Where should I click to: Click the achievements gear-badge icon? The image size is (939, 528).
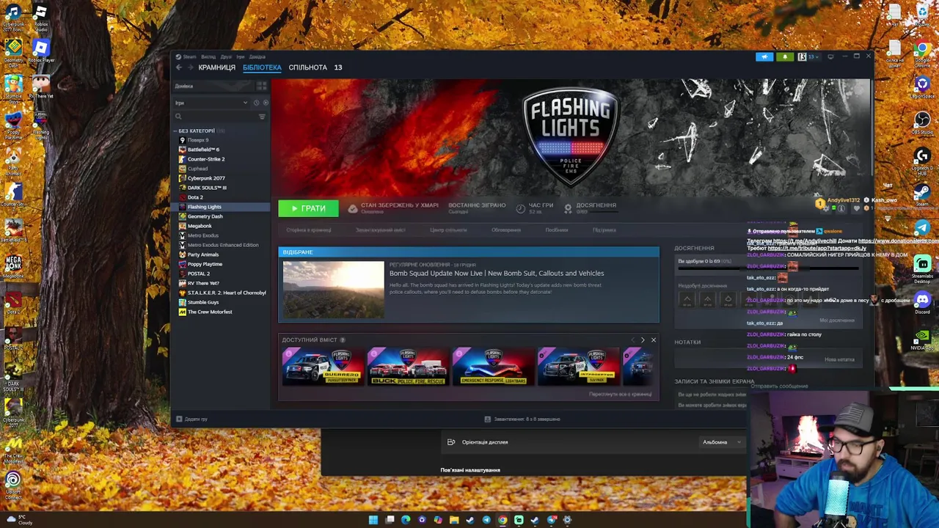tap(568, 208)
